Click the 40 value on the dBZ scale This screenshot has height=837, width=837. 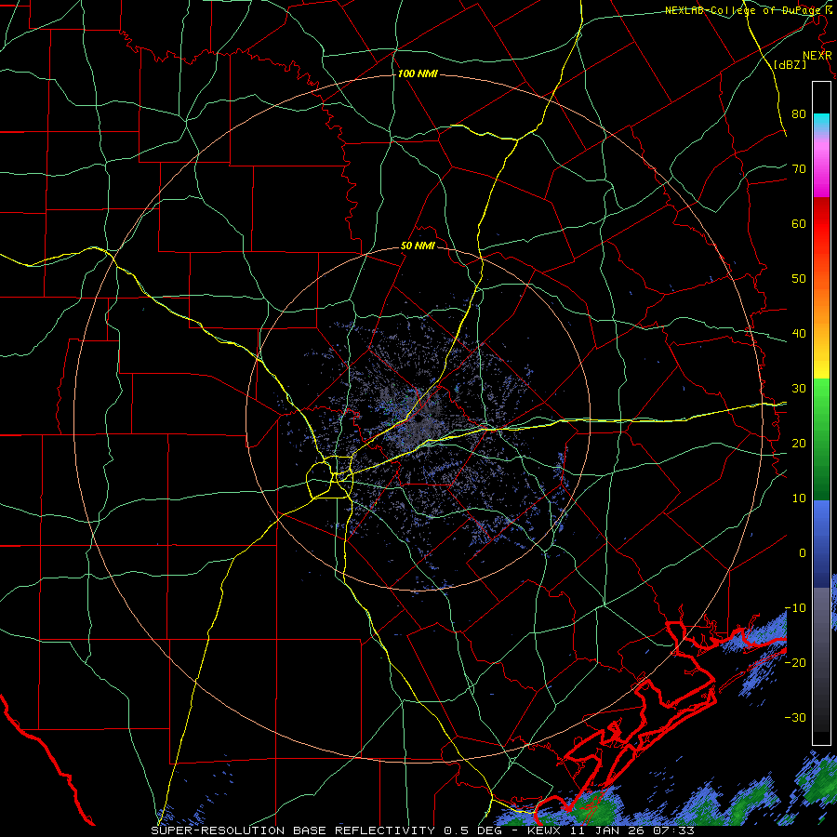click(x=799, y=334)
